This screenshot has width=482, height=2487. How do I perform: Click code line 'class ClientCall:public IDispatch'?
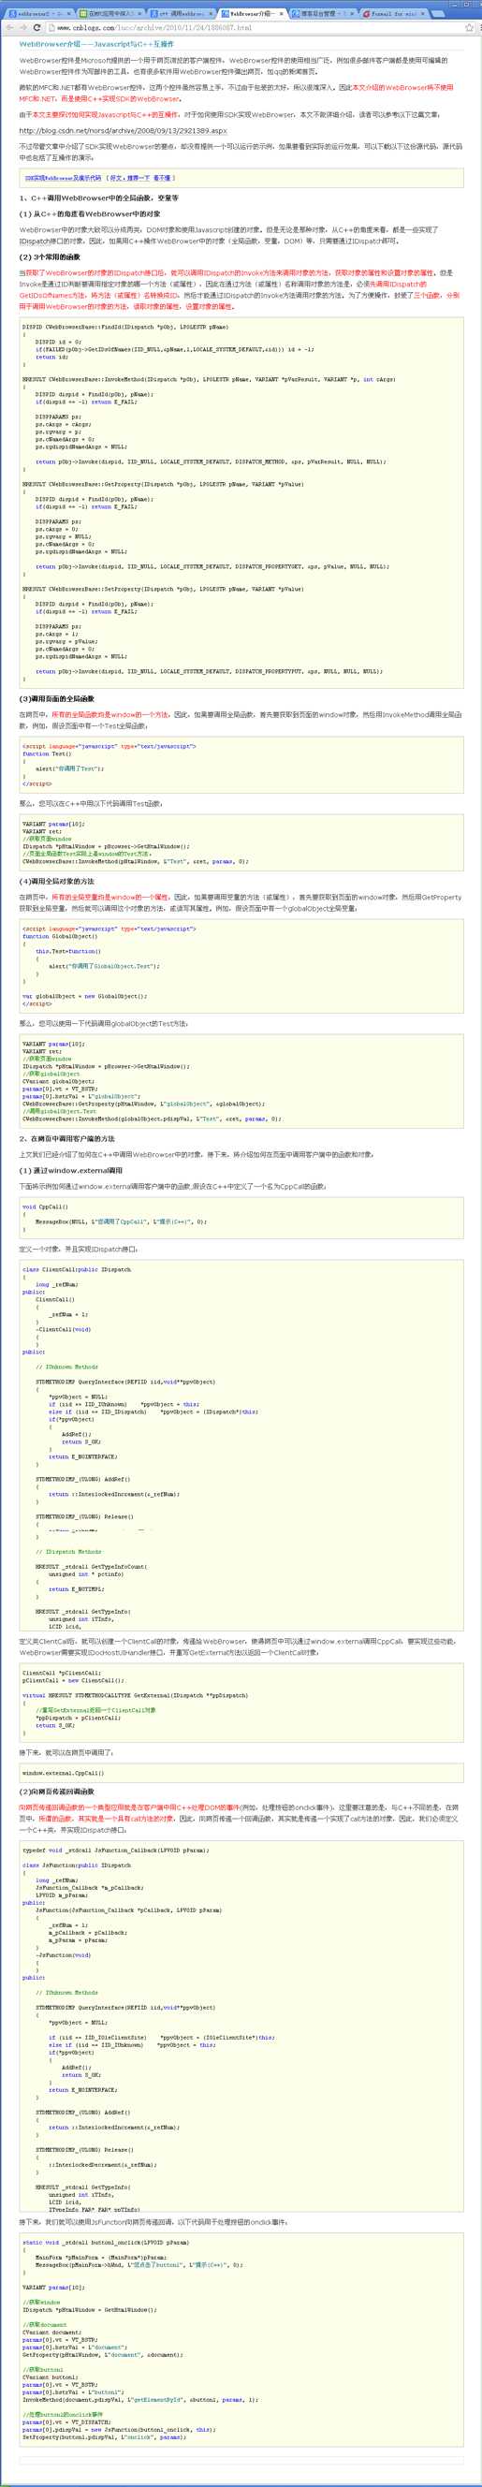pyautogui.click(x=77, y=1269)
